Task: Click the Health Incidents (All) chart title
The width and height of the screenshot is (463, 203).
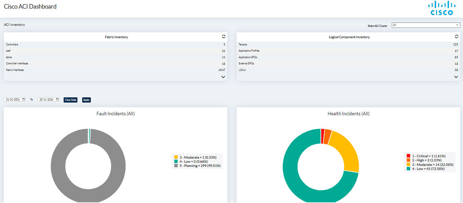Action: [348, 114]
